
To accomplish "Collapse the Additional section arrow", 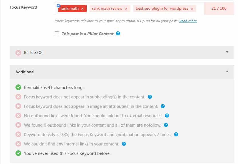I will pyautogui.click(x=227, y=71).
